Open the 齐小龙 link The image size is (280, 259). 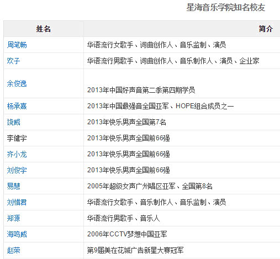click(17, 154)
